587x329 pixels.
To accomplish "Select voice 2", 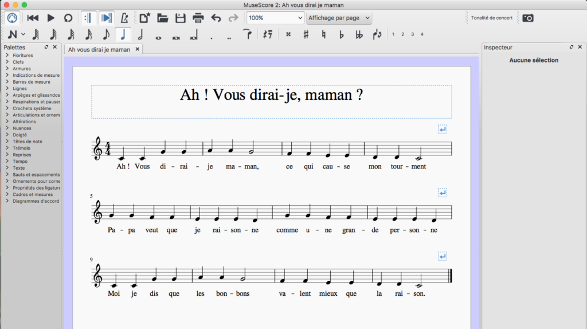I will pyautogui.click(x=403, y=34).
